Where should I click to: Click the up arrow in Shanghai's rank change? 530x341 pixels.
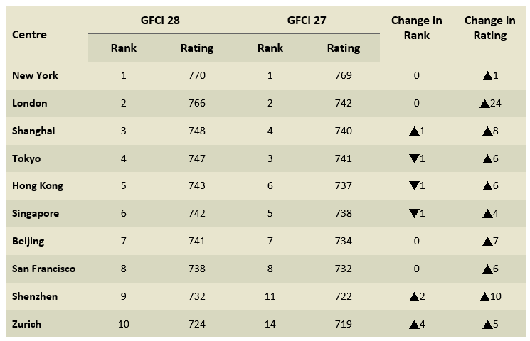click(413, 131)
